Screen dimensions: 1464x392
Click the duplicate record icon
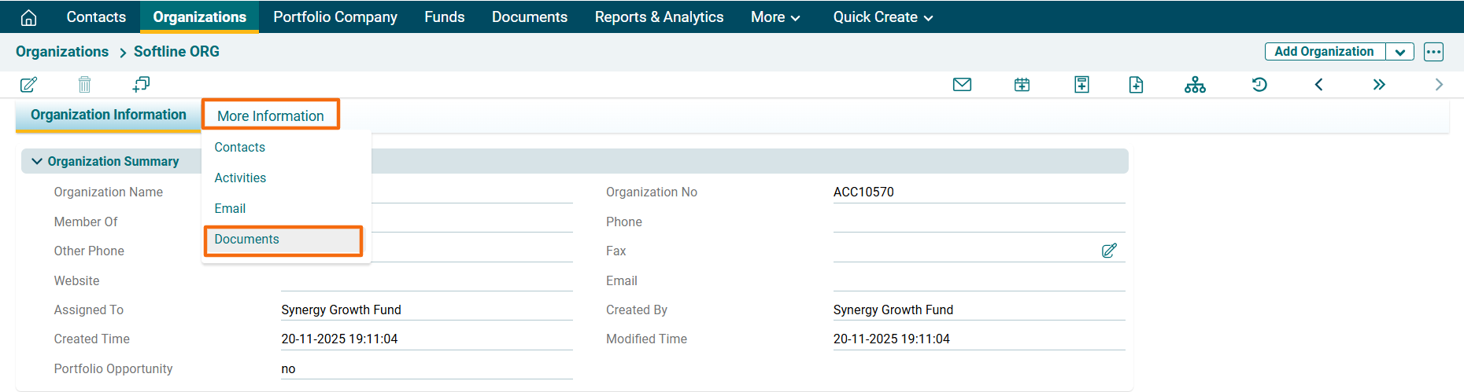pyautogui.click(x=141, y=85)
